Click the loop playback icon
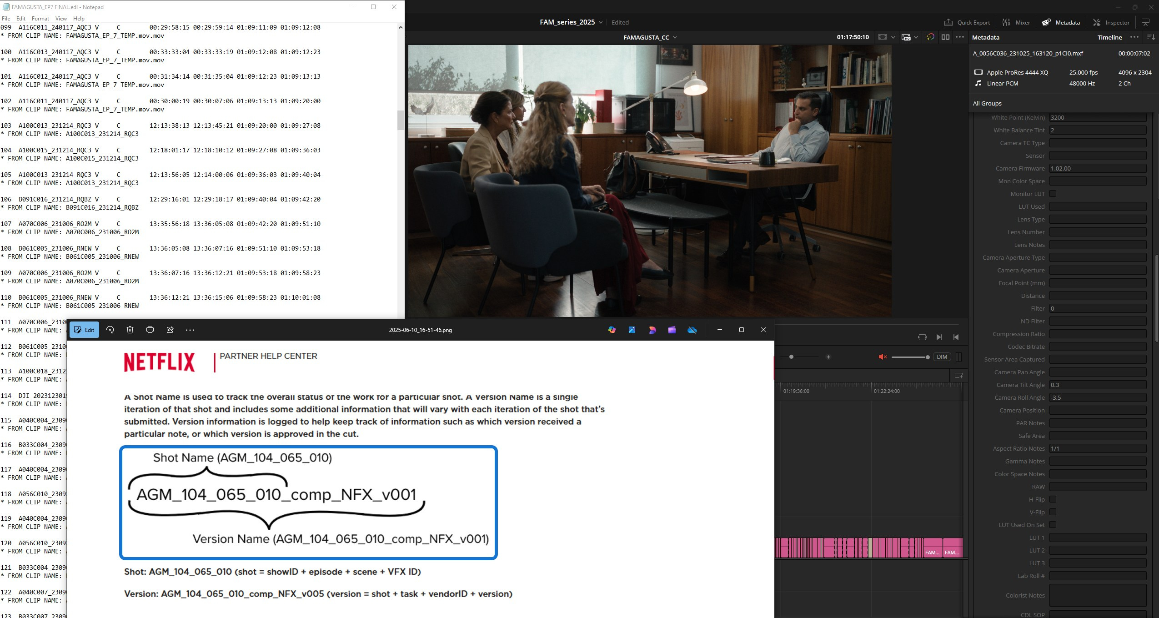The width and height of the screenshot is (1159, 618). (x=922, y=337)
